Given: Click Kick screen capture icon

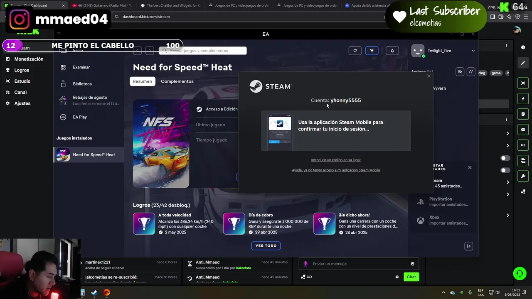Looking at the screenshot, I should click(523, 83).
